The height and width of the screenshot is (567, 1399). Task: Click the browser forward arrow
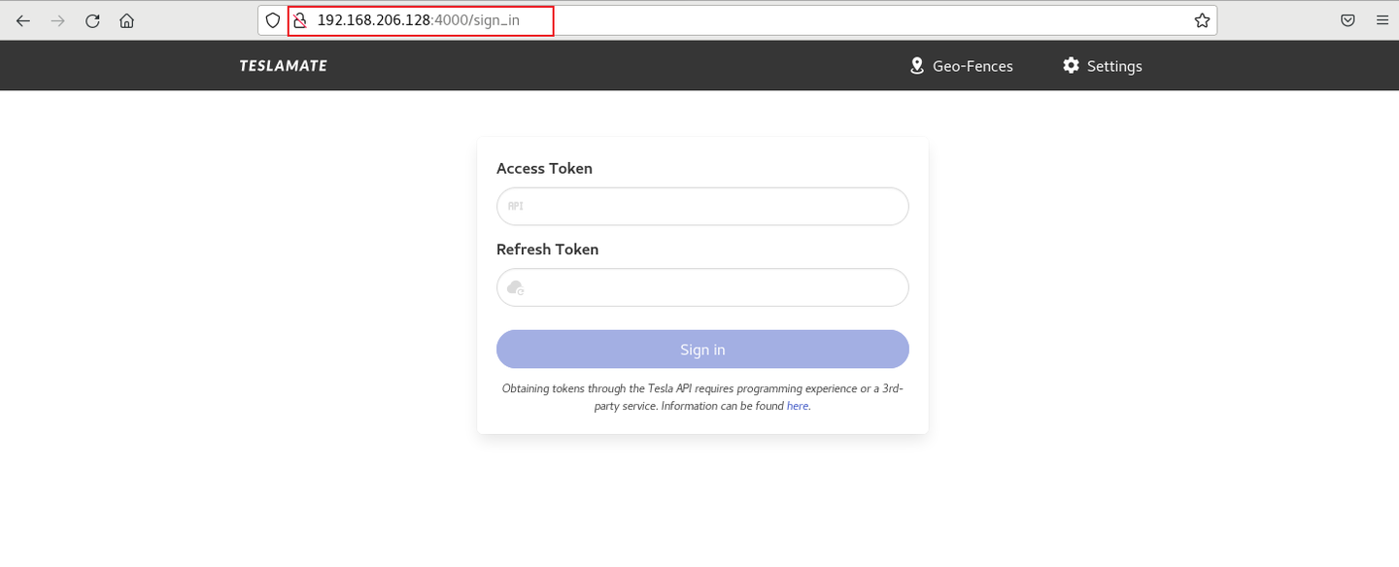pyautogui.click(x=57, y=20)
